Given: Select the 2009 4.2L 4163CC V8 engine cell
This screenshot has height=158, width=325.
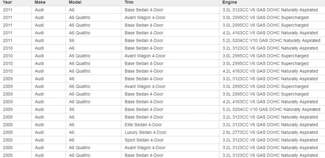Looking at the screenshot, I should pyautogui.click(x=272, y=102).
